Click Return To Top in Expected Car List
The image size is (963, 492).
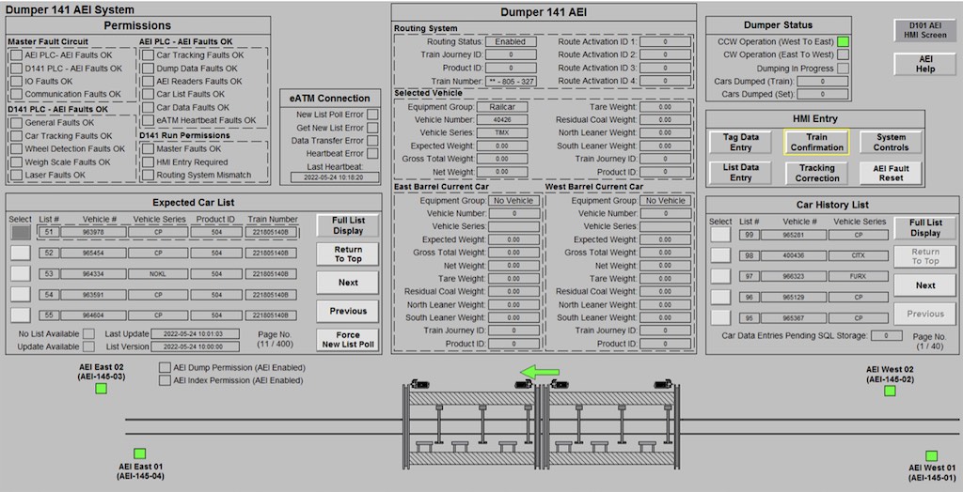click(x=348, y=254)
